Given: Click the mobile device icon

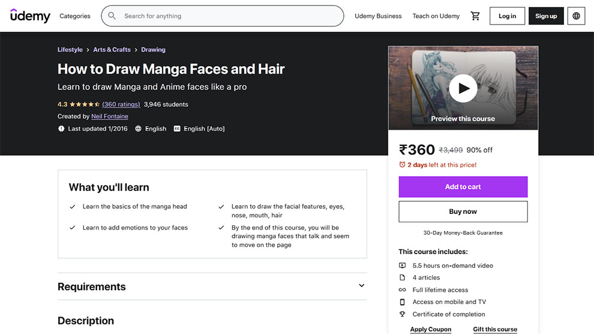Looking at the screenshot, I should (x=403, y=302).
